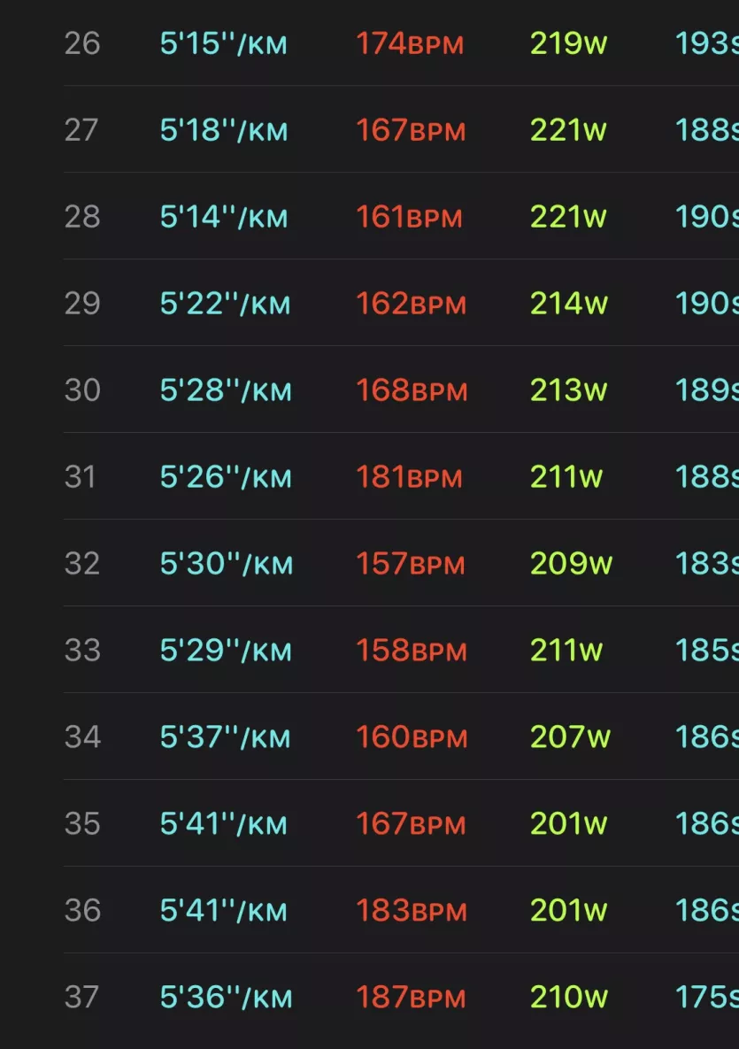Tap 160 BPM heart rate on split 34
This screenshot has height=1049, width=739.
tap(412, 737)
